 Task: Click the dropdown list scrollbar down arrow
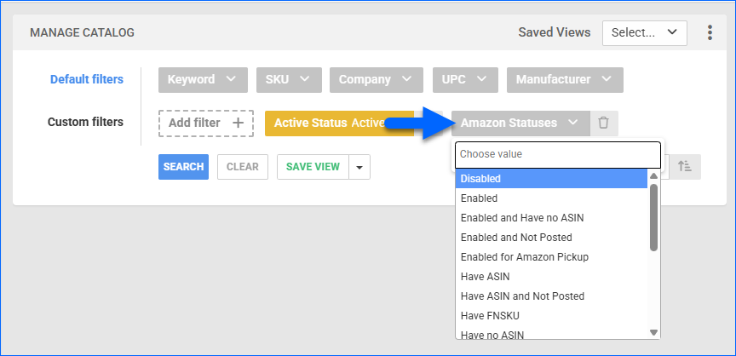[654, 332]
